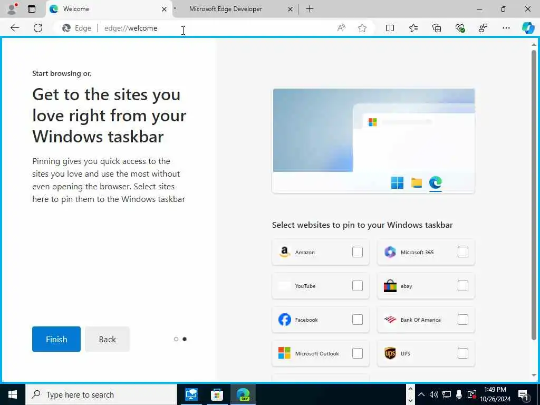The image size is (540, 405).
Task: Click the page scroll down arrow
Action: [534, 375]
